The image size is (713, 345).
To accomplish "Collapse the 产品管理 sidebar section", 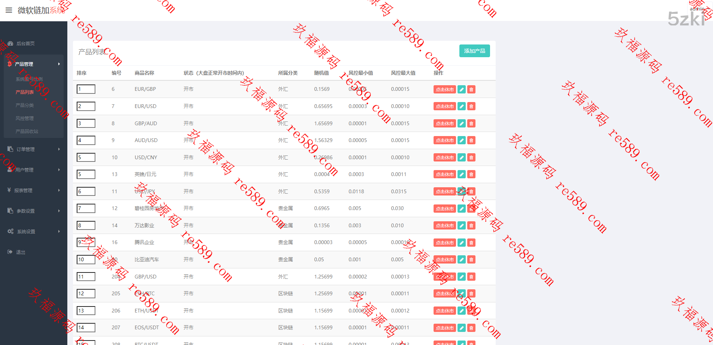I will click(34, 64).
